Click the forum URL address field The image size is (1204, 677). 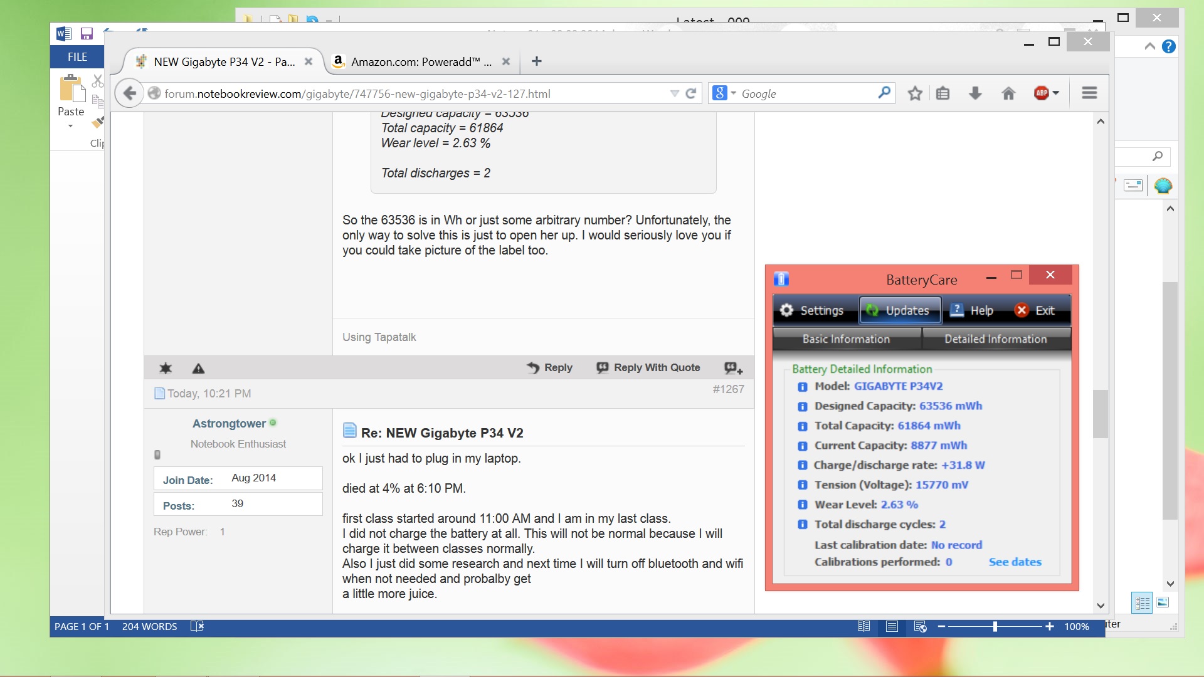(414, 93)
